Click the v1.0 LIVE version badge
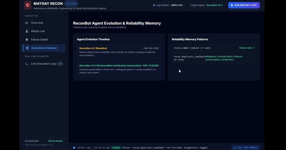 [x=71, y=4]
